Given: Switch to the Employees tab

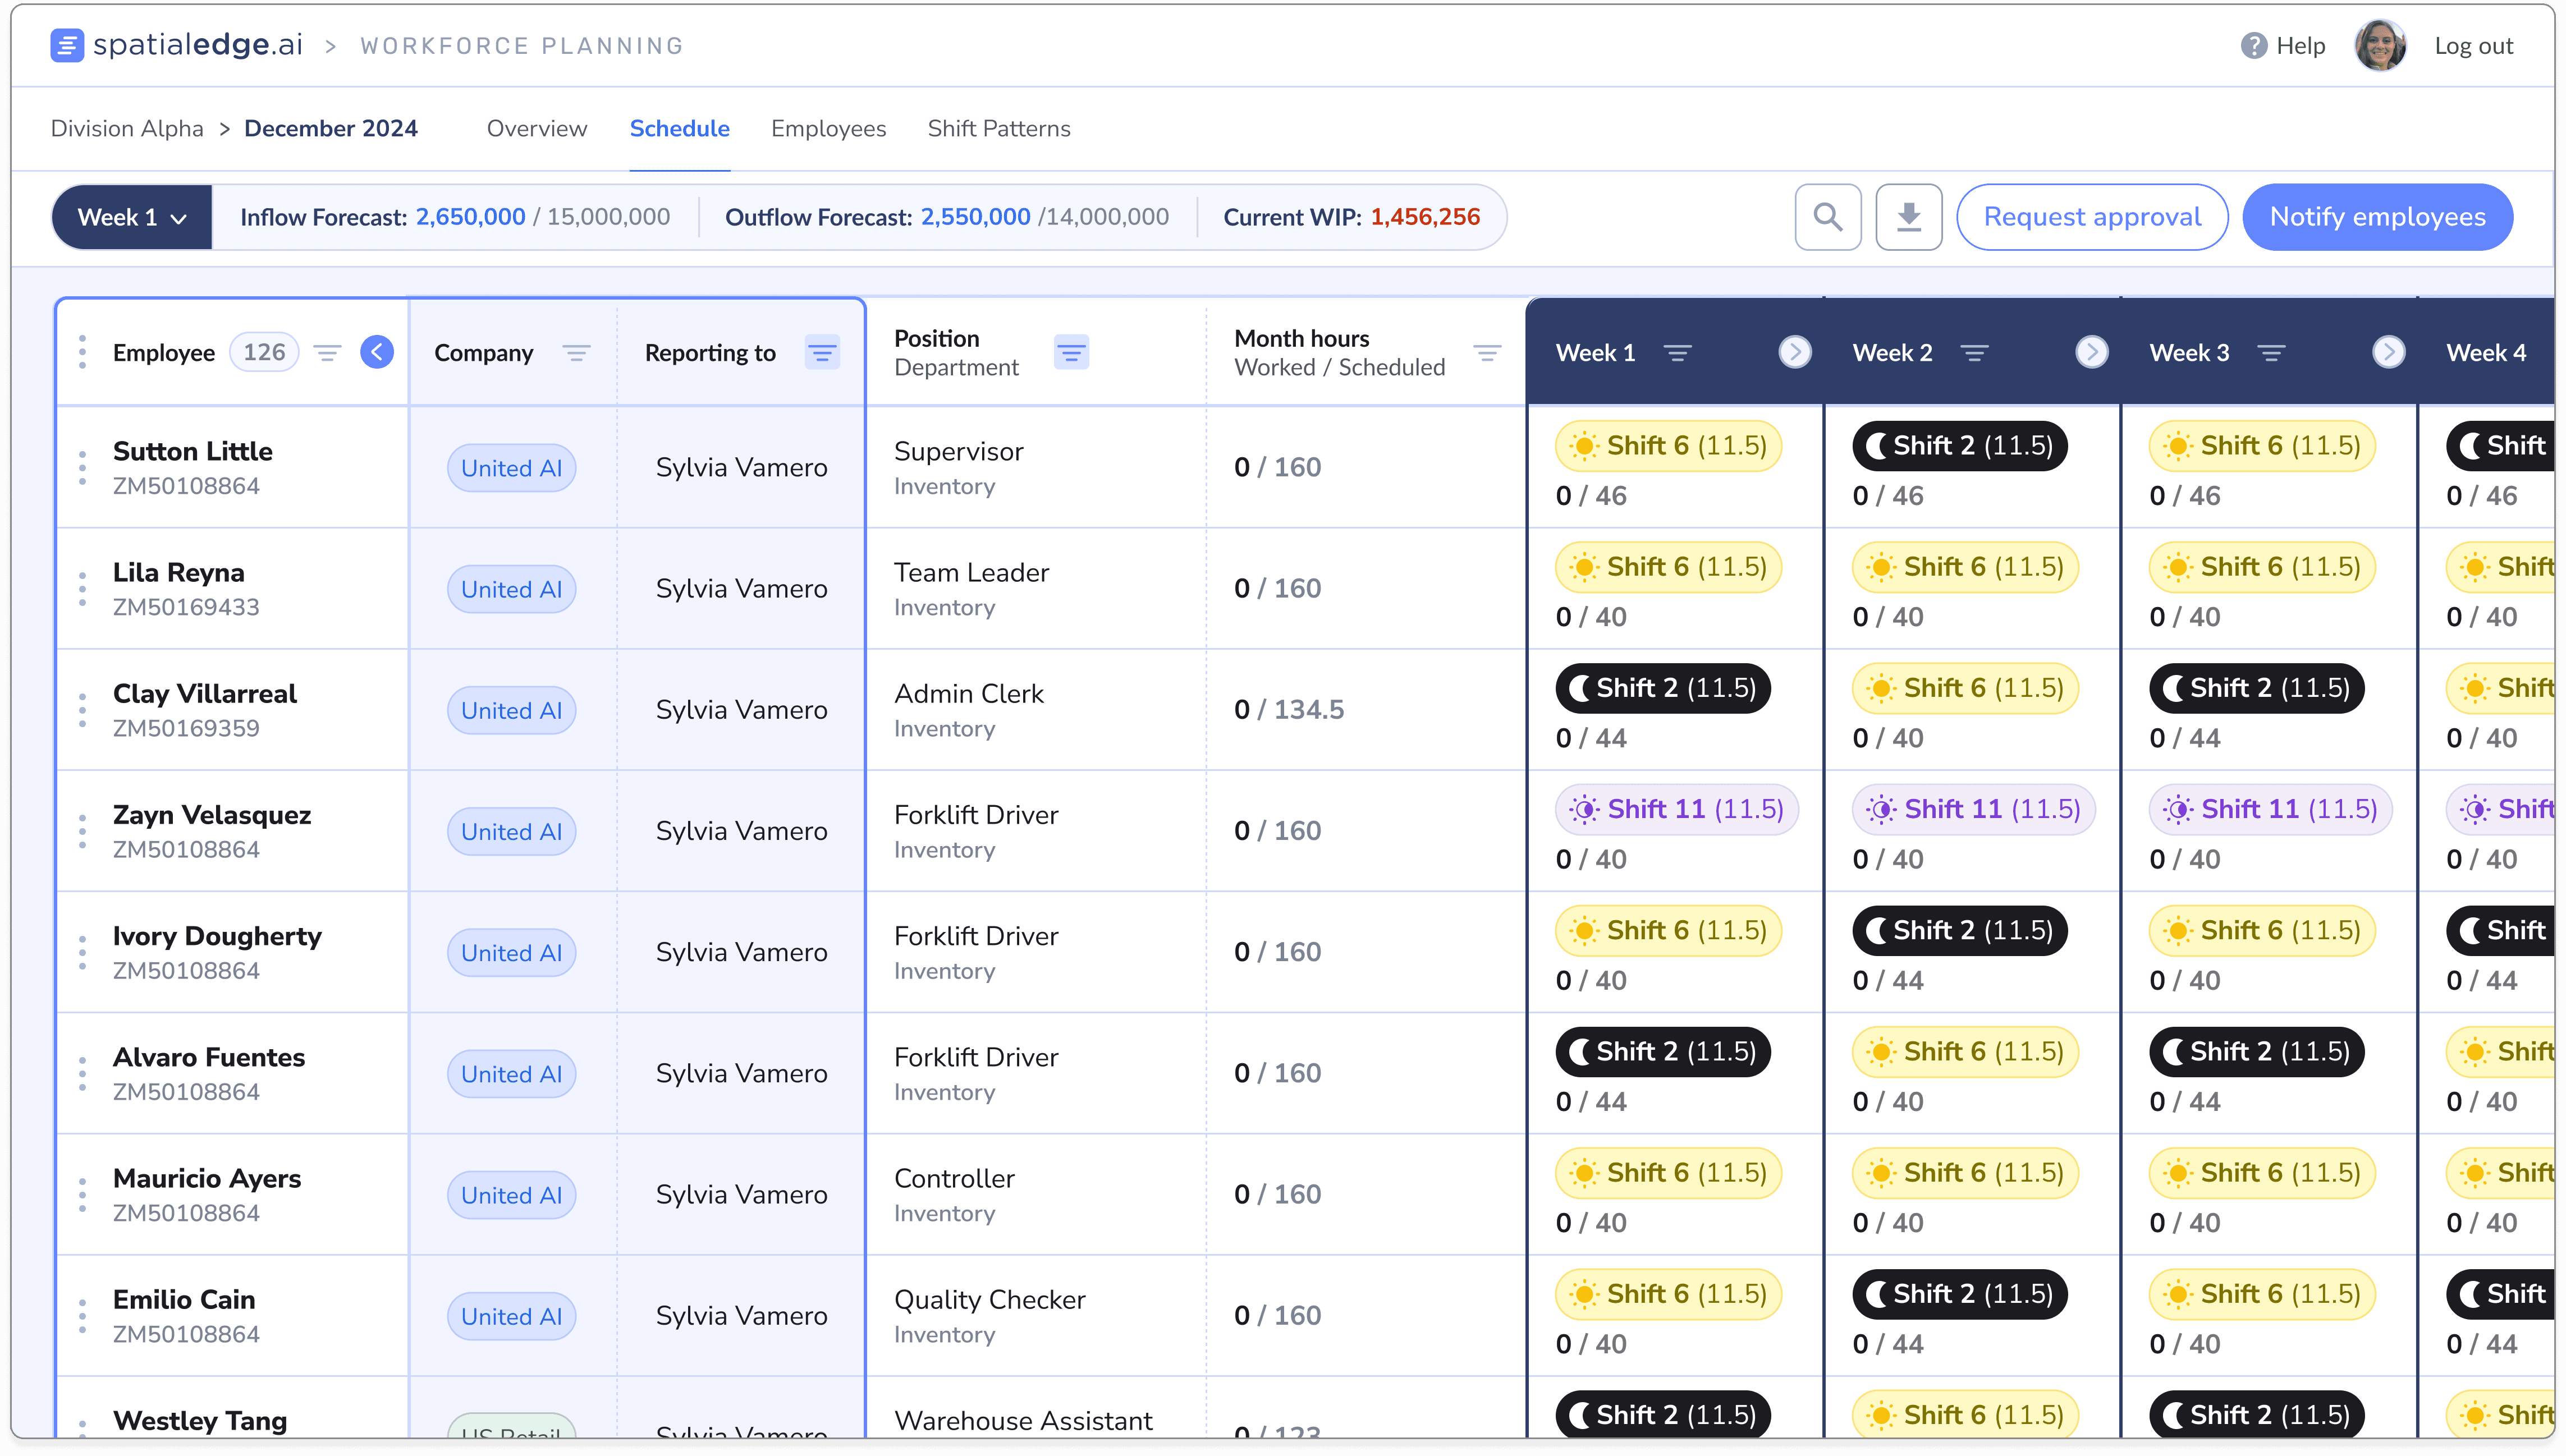Looking at the screenshot, I should pos(828,129).
